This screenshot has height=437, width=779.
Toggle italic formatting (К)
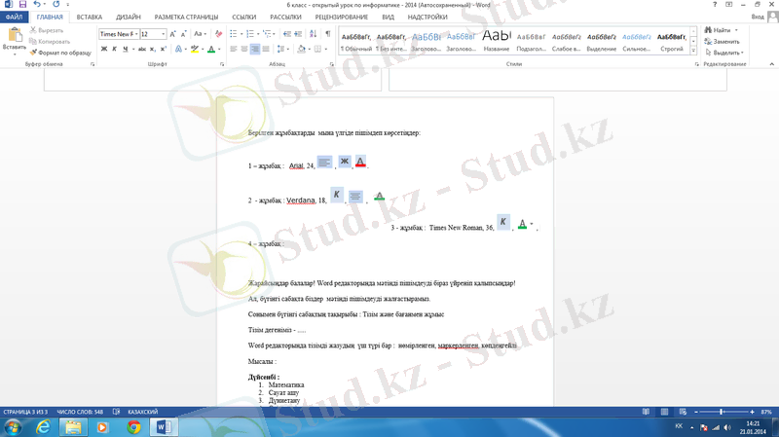114,49
